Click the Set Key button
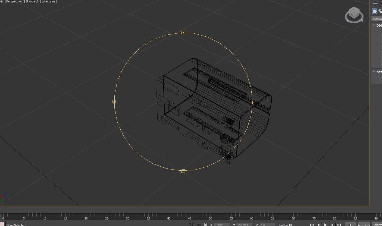This screenshot has width=382, height=226. point(350,225)
